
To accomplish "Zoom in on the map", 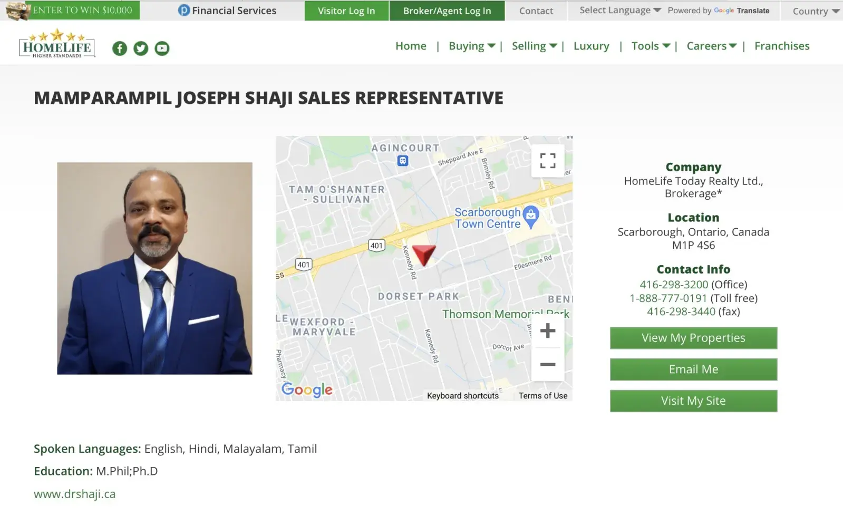I will (x=548, y=331).
